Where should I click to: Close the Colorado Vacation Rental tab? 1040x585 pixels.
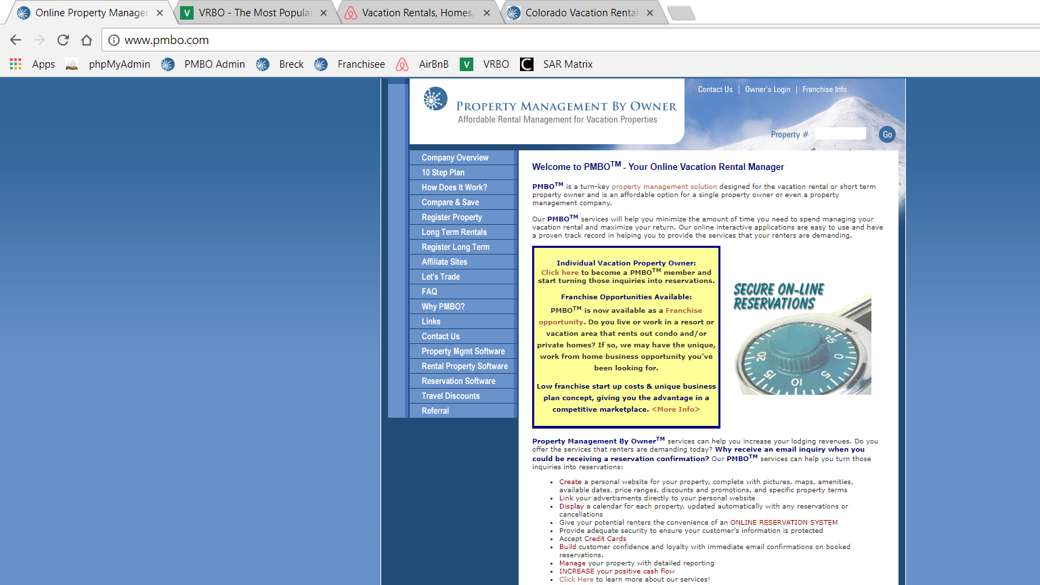click(x=650, y=13)
